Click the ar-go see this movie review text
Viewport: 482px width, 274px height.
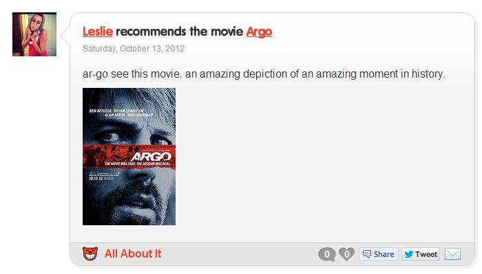tap(264, 74)
